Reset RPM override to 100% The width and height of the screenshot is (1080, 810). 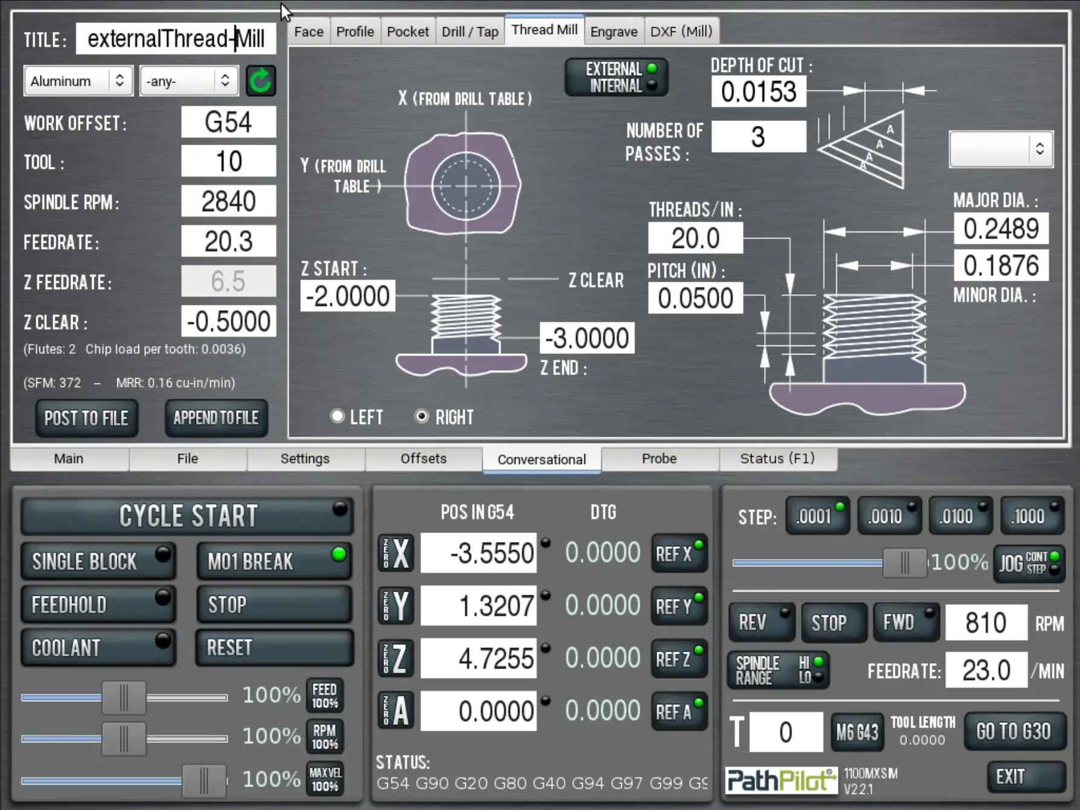[x=325, y=737]
